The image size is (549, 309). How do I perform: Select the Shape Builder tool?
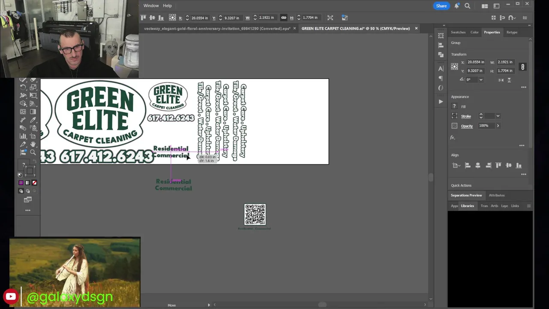(x=23, y=103)
